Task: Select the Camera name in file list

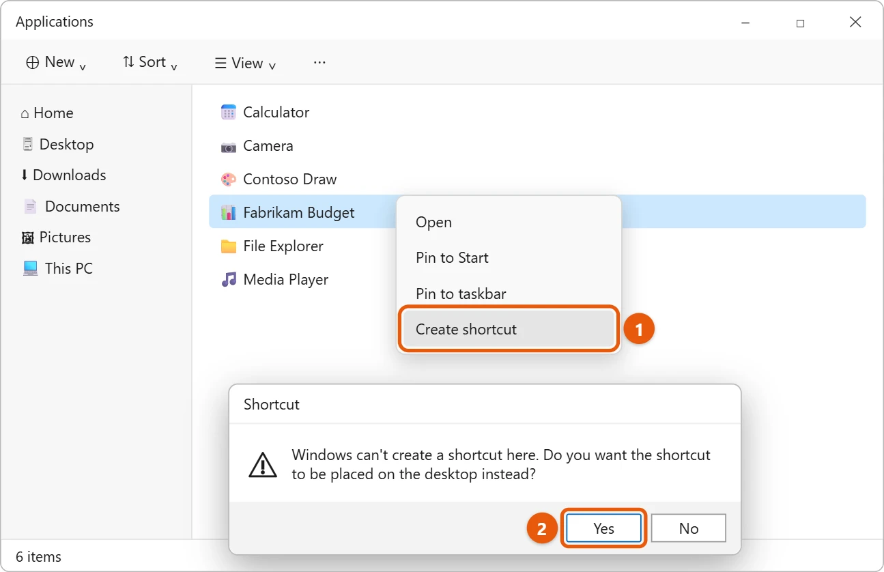Action: pyautogui.click(x=268, y=146)
